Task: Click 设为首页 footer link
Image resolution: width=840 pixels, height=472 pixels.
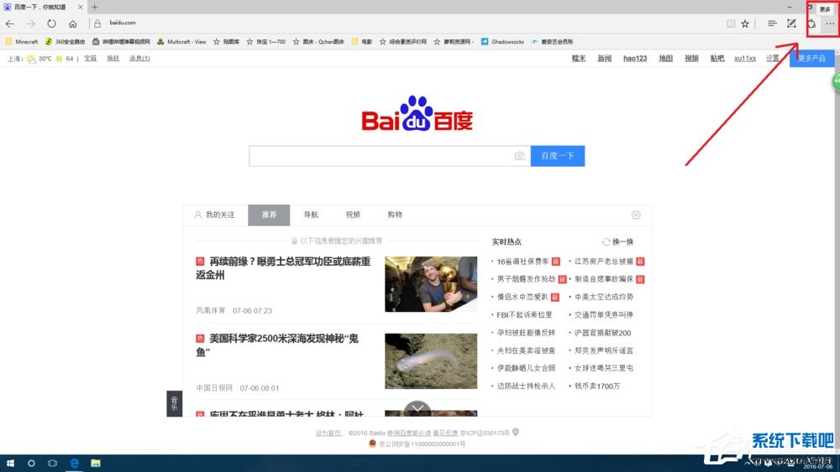Action: click(328, 433)
